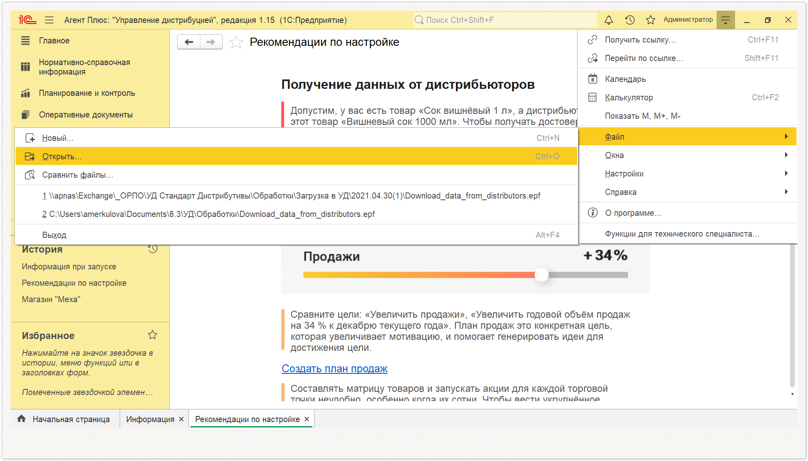
Task: Choose Сравнить файлы... menu entry
Action: click(x=296, y=175)
